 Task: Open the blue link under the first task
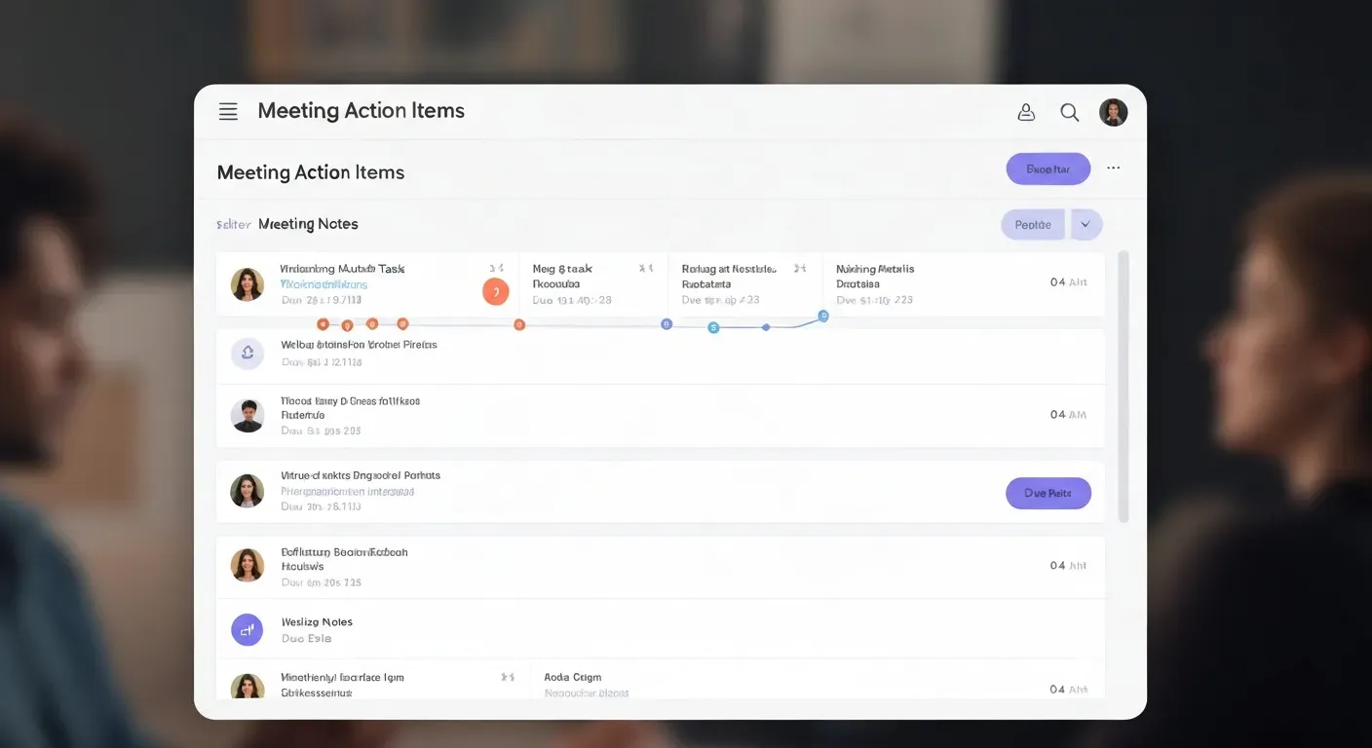(x=322, y=283)
